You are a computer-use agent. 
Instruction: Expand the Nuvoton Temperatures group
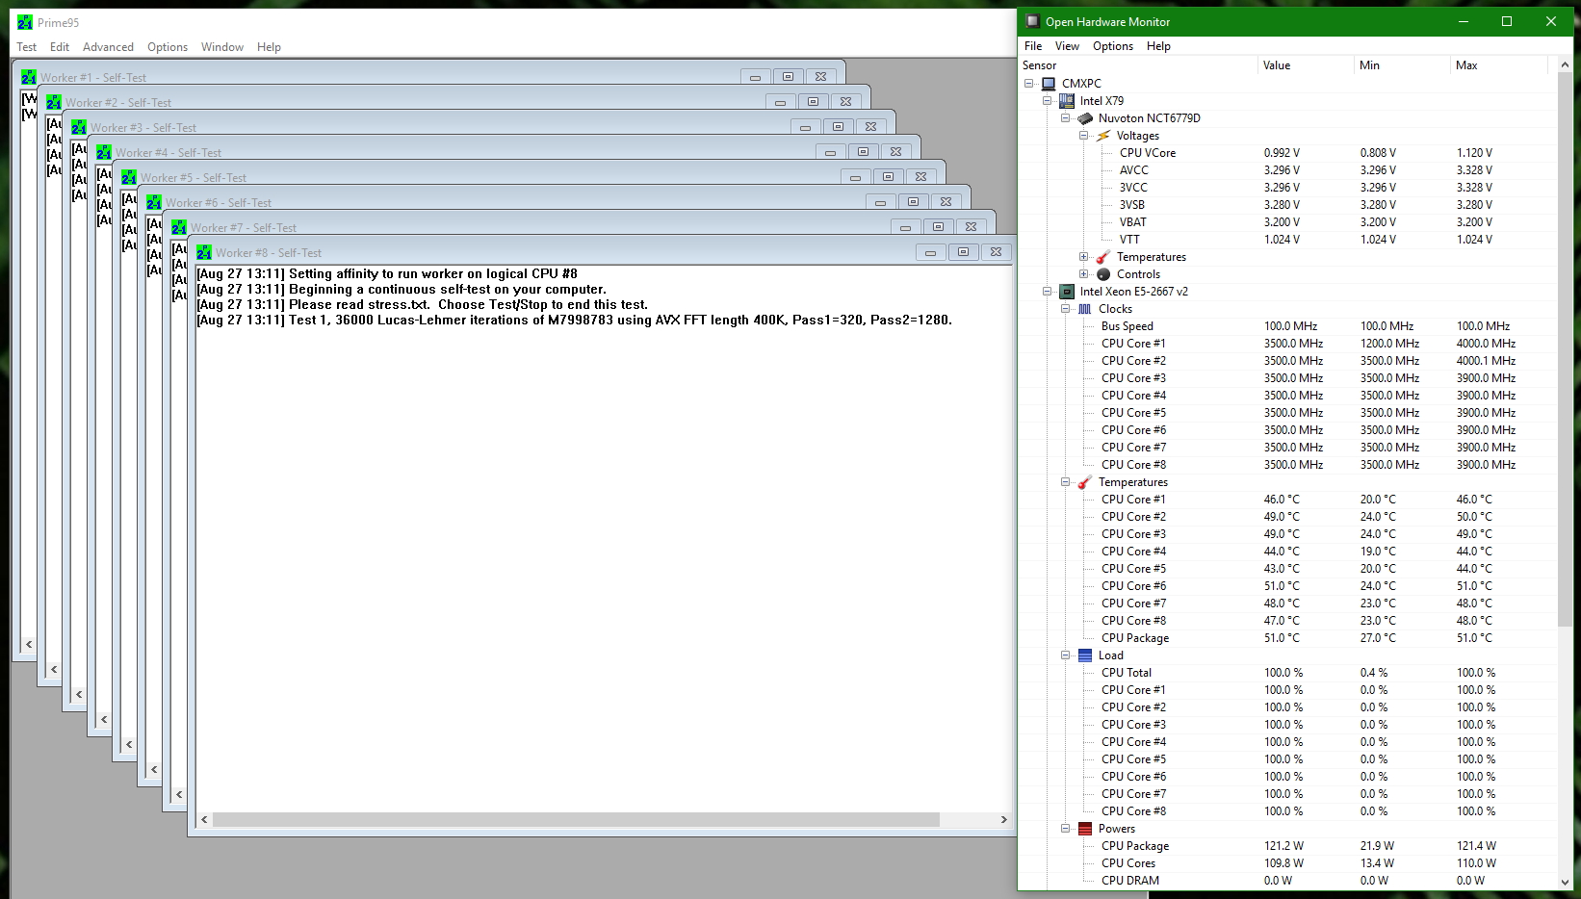(1084, 257)
